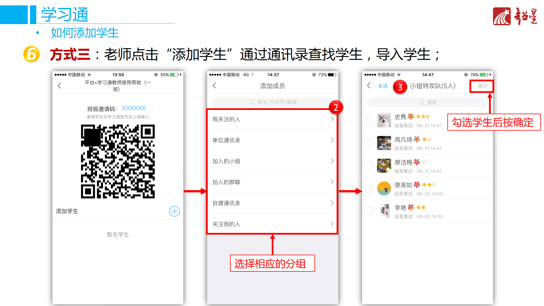Screen dimensions: 544x306
Task: Expand 我关注的人 chevron
Action: click(332, 119)
